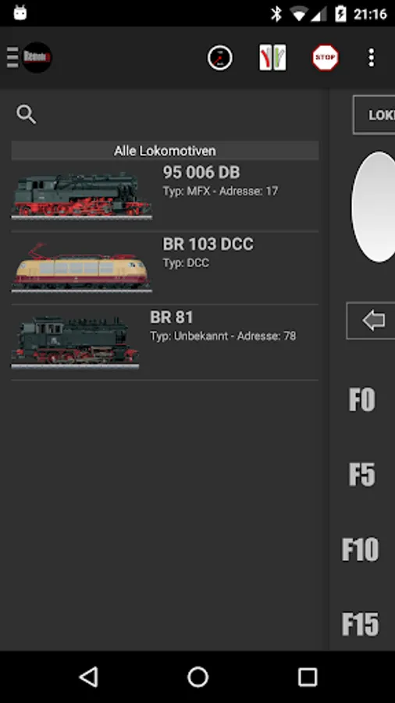The width and height of the screenshot is (395, 703).
Task: Open the track switches turnout icon
Action: coord(272,57)
